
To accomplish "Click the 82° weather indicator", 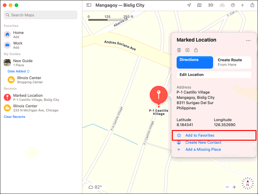I will [x=95, y=187].
